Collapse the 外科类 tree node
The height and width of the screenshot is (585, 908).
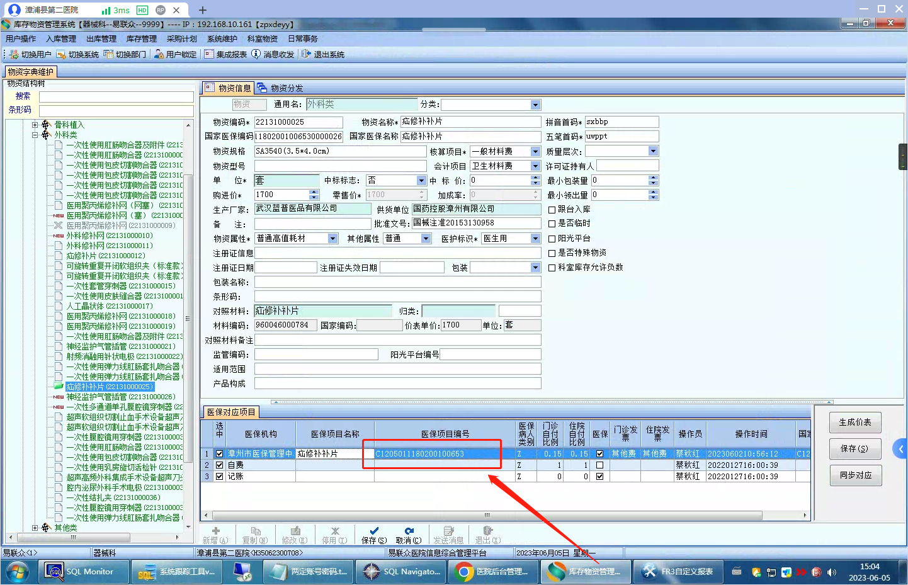point(35,135)
